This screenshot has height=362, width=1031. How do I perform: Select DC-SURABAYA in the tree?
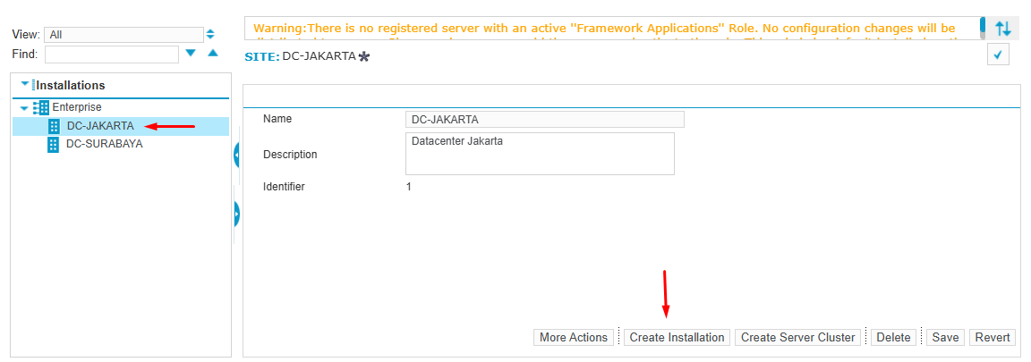pyautogui.click(x=104, y=144)
